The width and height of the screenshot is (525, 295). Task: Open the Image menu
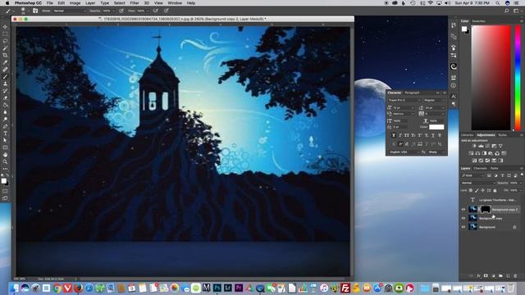(x=75, y=3)
